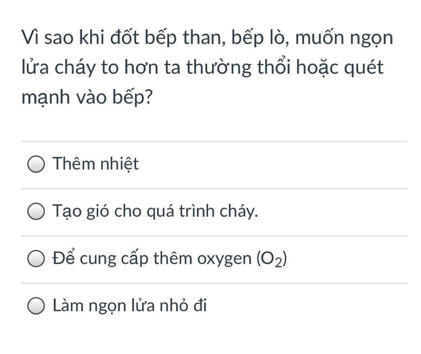The height and width of the screenshot is (354, 421).
Task: Click the word 'nhiệt' in the first answer
Action: click(120, 163)
